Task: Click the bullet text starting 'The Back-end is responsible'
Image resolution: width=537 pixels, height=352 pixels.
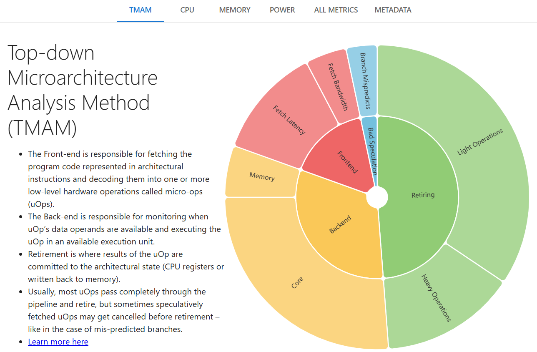Action: pos(124,229)
